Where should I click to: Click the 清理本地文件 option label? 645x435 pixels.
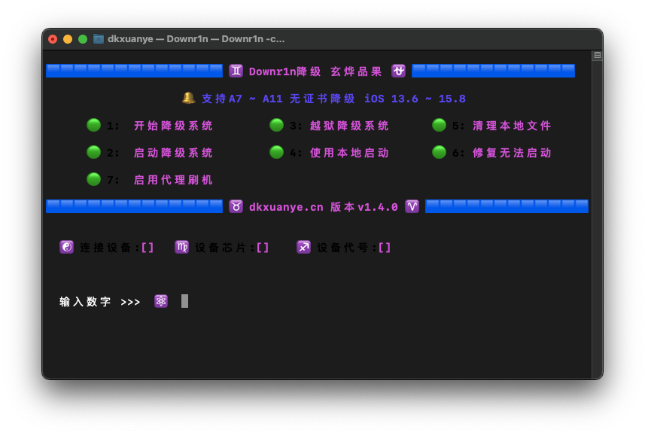click(x=512, y=126)
